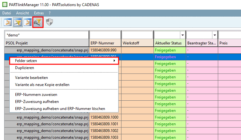Open the Felder setzen submenu

pos(64,61)
